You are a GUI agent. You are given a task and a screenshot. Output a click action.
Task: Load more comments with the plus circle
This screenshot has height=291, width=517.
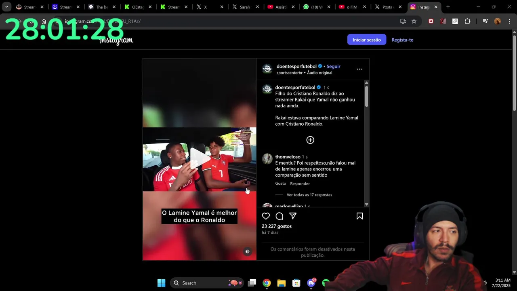310,140
